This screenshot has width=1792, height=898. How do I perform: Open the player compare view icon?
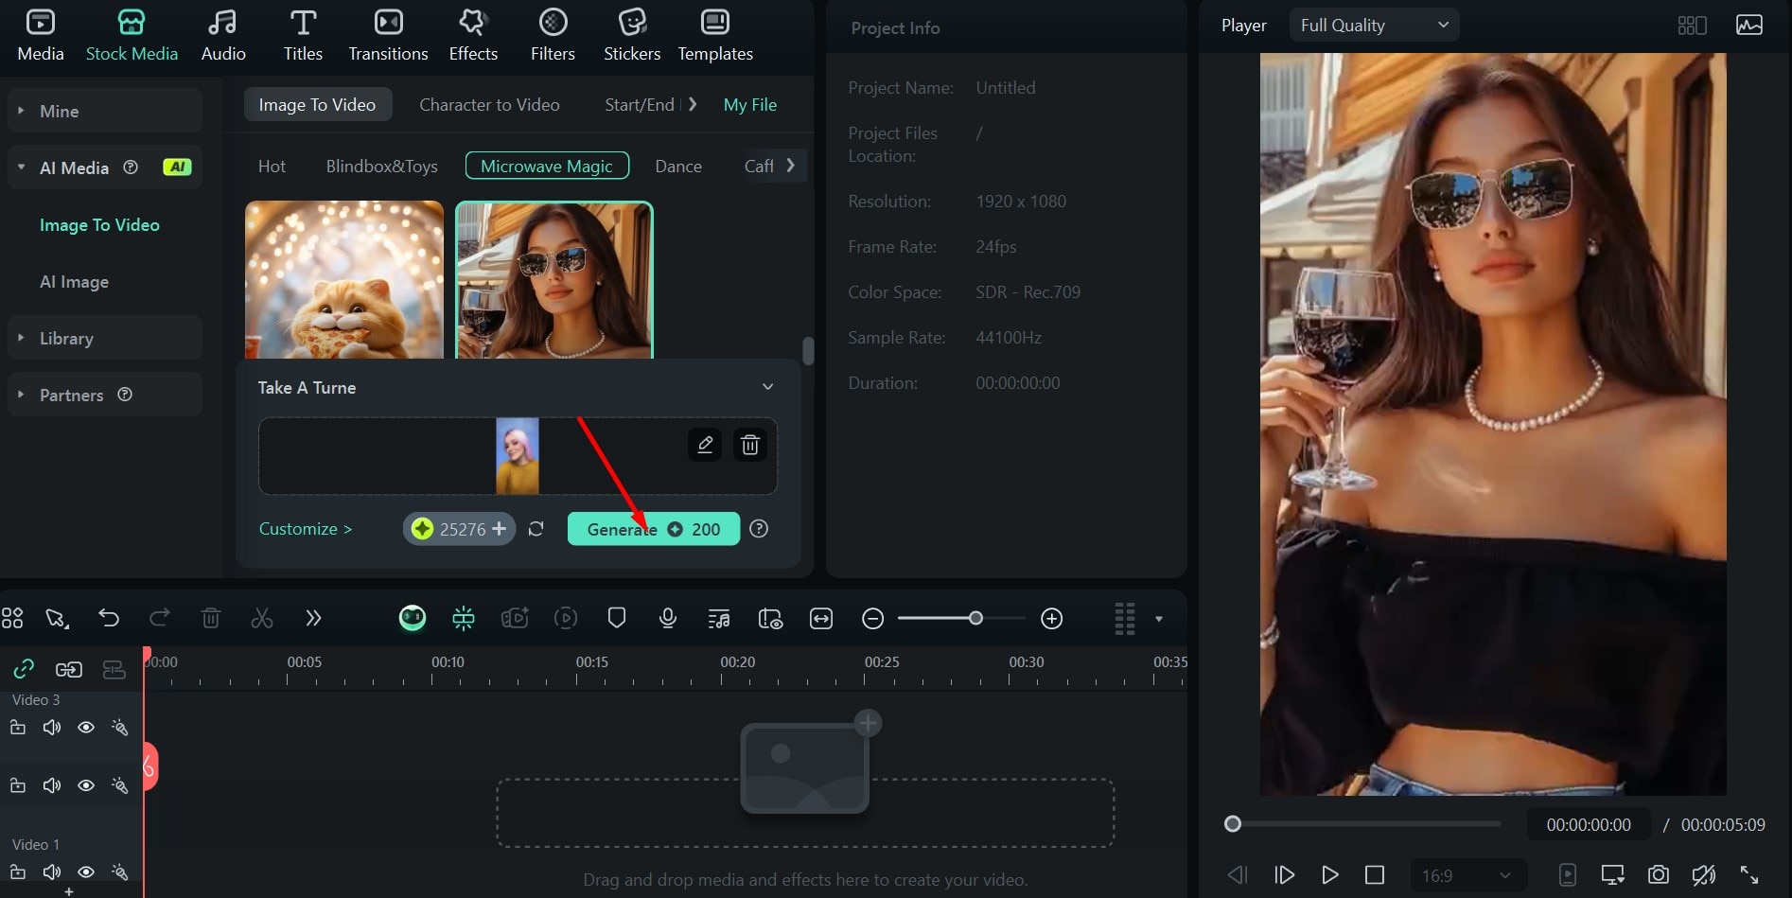coord(1692,26)
